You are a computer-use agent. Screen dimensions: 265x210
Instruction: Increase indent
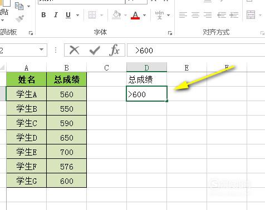234,15
